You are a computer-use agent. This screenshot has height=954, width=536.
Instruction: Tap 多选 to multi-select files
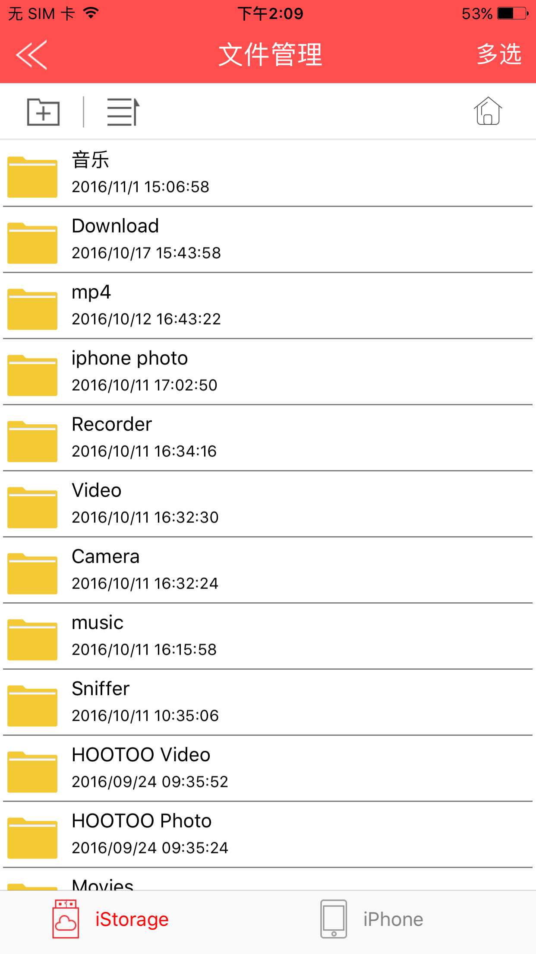[x=499, y=54]
